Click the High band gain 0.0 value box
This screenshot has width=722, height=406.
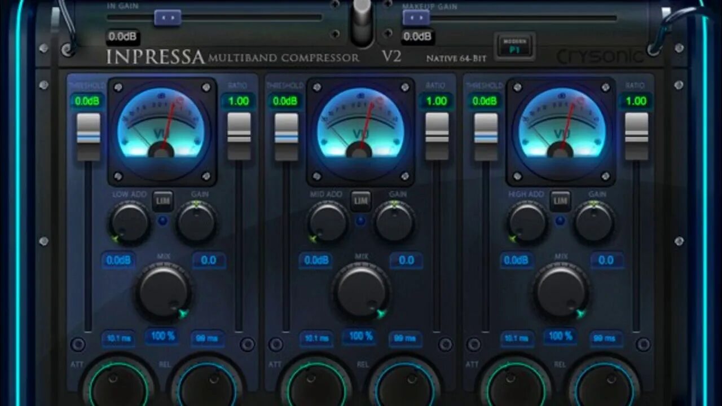[x=606, y=261]
